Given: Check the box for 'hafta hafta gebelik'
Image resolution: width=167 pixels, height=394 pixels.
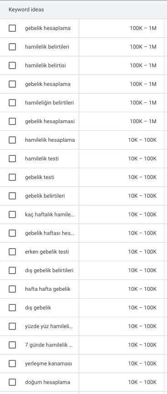Looking at the screenshot, I should click(12, 289).
